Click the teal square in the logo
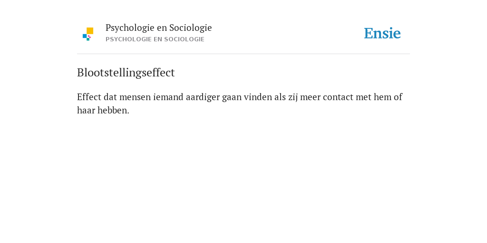 pos(88,39)
